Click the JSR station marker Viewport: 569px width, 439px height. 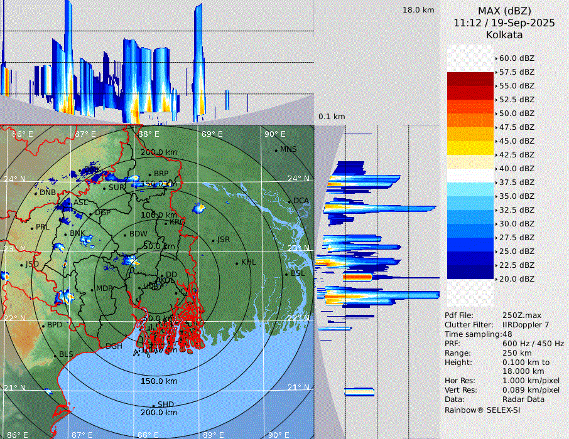(212, 240)
